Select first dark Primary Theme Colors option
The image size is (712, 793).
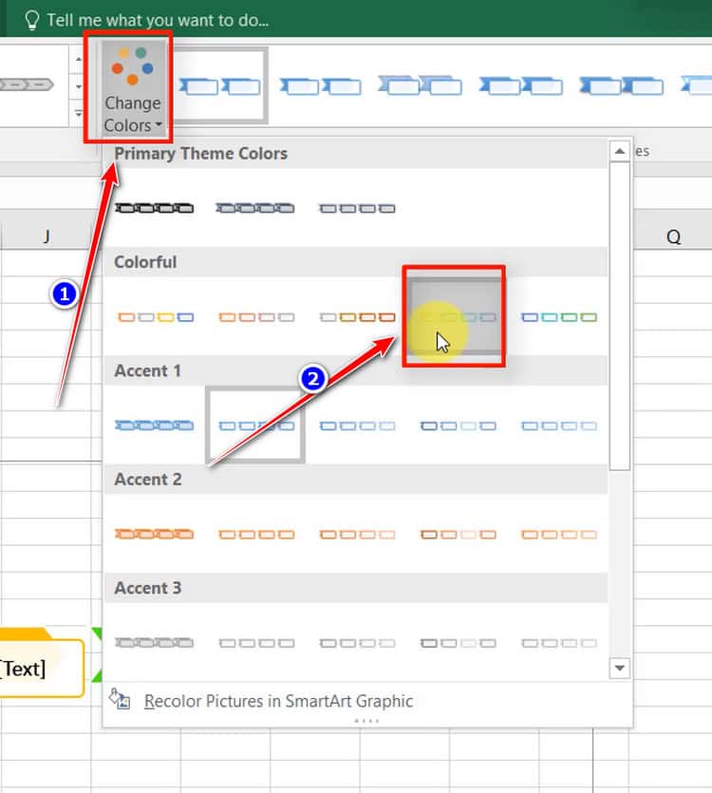[154, 208]
